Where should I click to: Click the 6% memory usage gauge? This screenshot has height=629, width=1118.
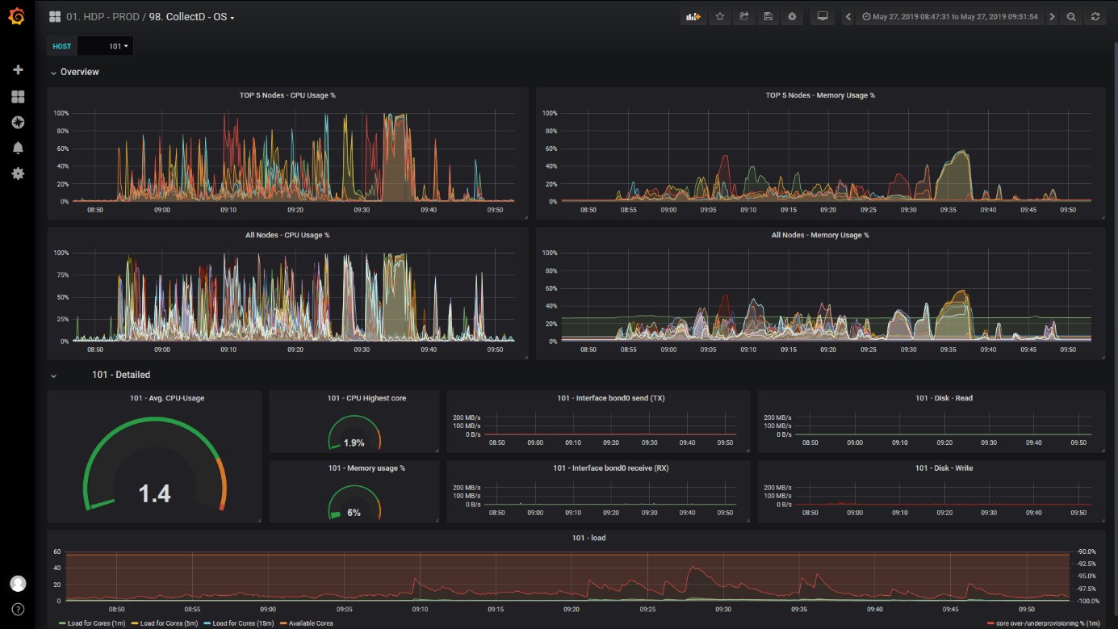point(354,513)
